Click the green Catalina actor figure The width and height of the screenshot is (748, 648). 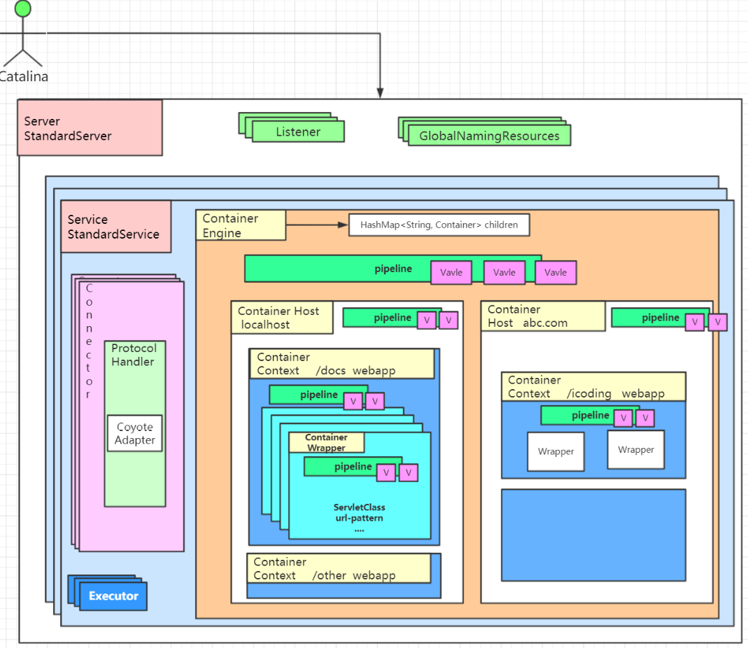point(22,34)
